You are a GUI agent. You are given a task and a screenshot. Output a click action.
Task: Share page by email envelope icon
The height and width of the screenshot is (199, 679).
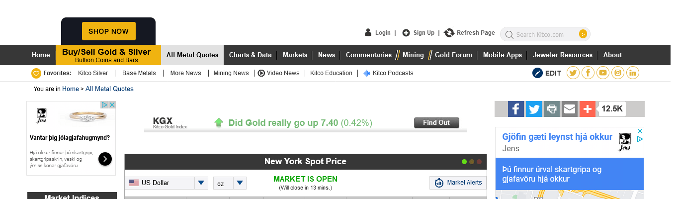tap(570, 109)
